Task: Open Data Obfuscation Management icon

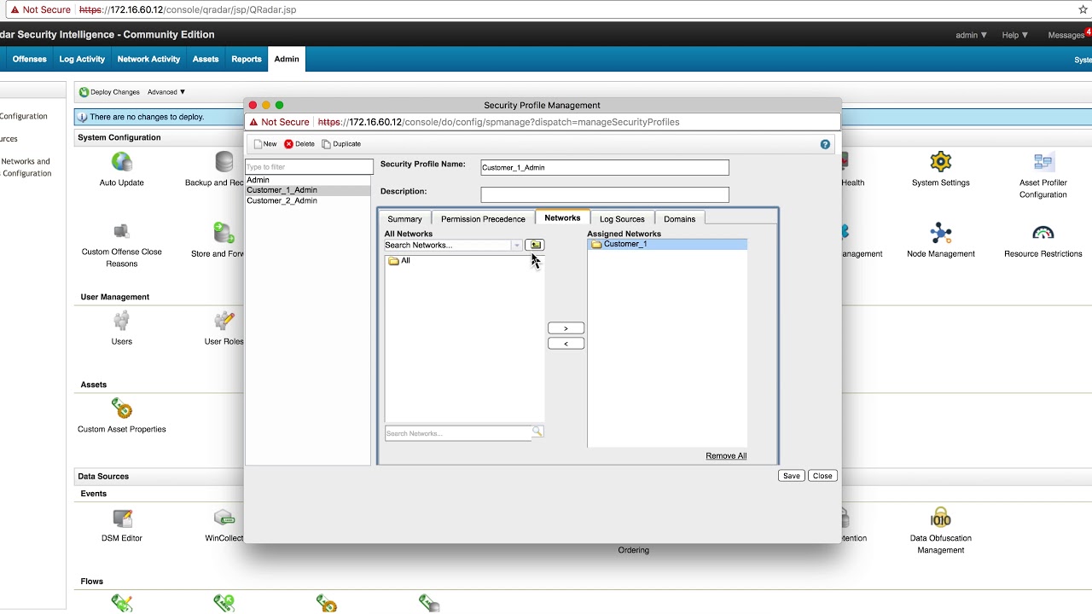Action: click(x=940, y=518)
